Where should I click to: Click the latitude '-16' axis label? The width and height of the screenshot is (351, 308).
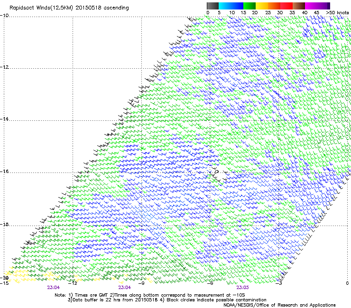(x=4, y=172)
